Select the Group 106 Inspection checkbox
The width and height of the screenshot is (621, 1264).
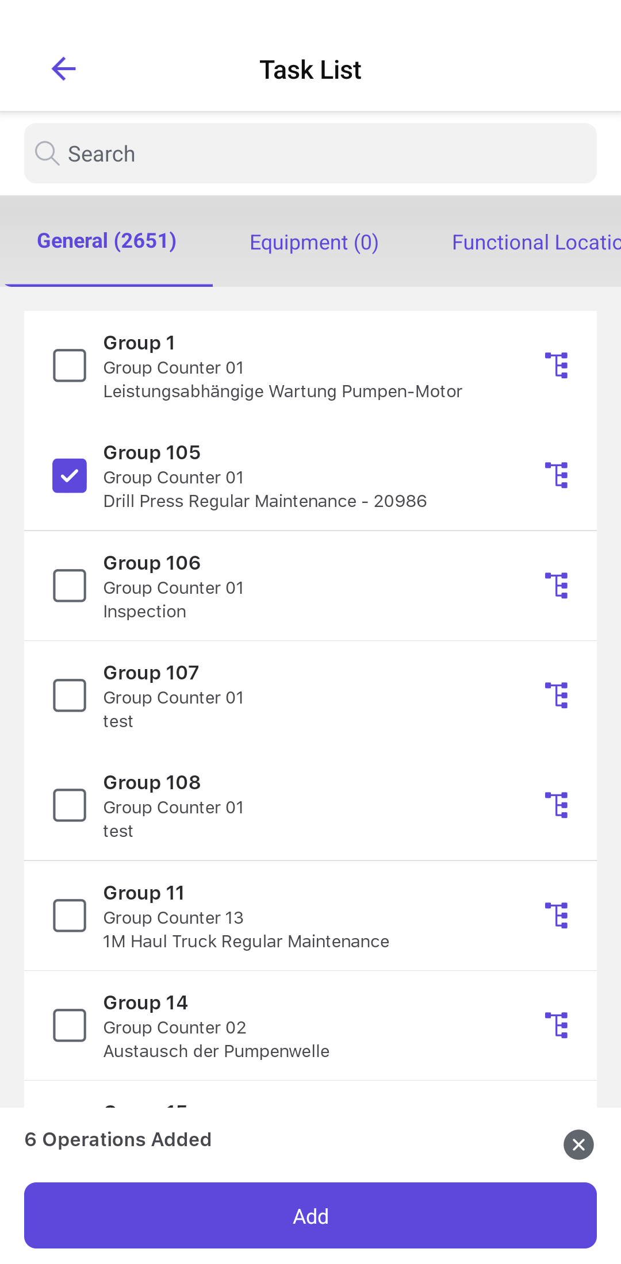[x=70, y=586]
